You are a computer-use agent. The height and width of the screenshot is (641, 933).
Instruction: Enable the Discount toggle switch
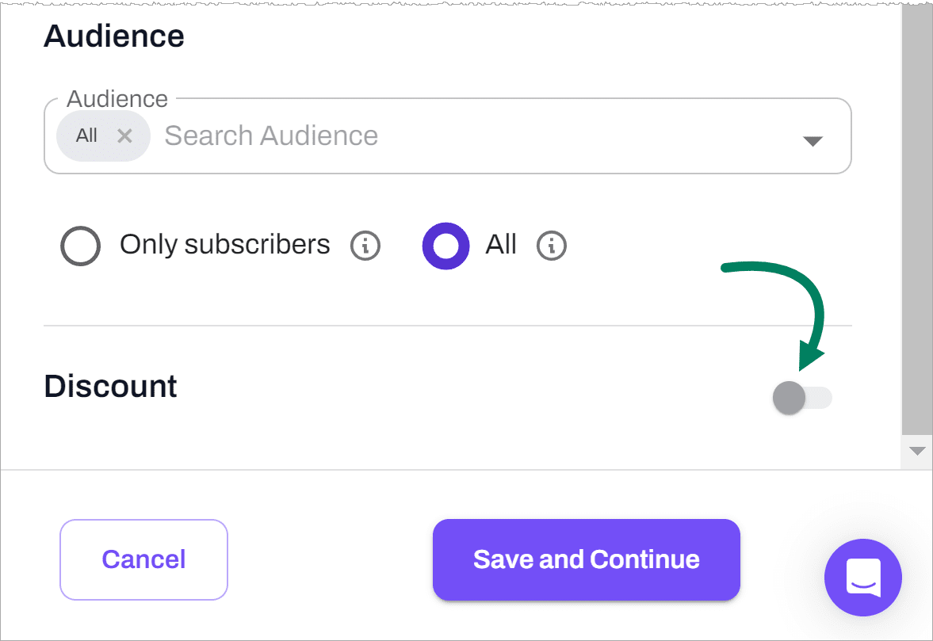pyautogui.click(x=802, y=398)
